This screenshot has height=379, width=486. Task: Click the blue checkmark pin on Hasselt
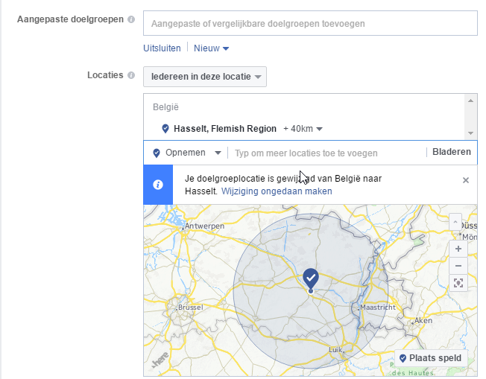coord(311,278)
